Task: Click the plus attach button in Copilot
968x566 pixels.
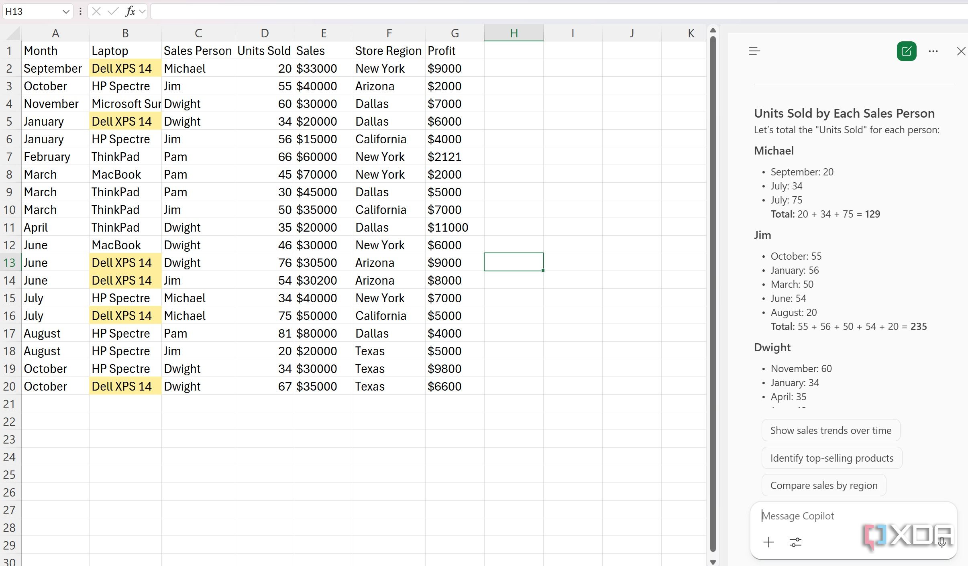Action: [x=768, y=542]
